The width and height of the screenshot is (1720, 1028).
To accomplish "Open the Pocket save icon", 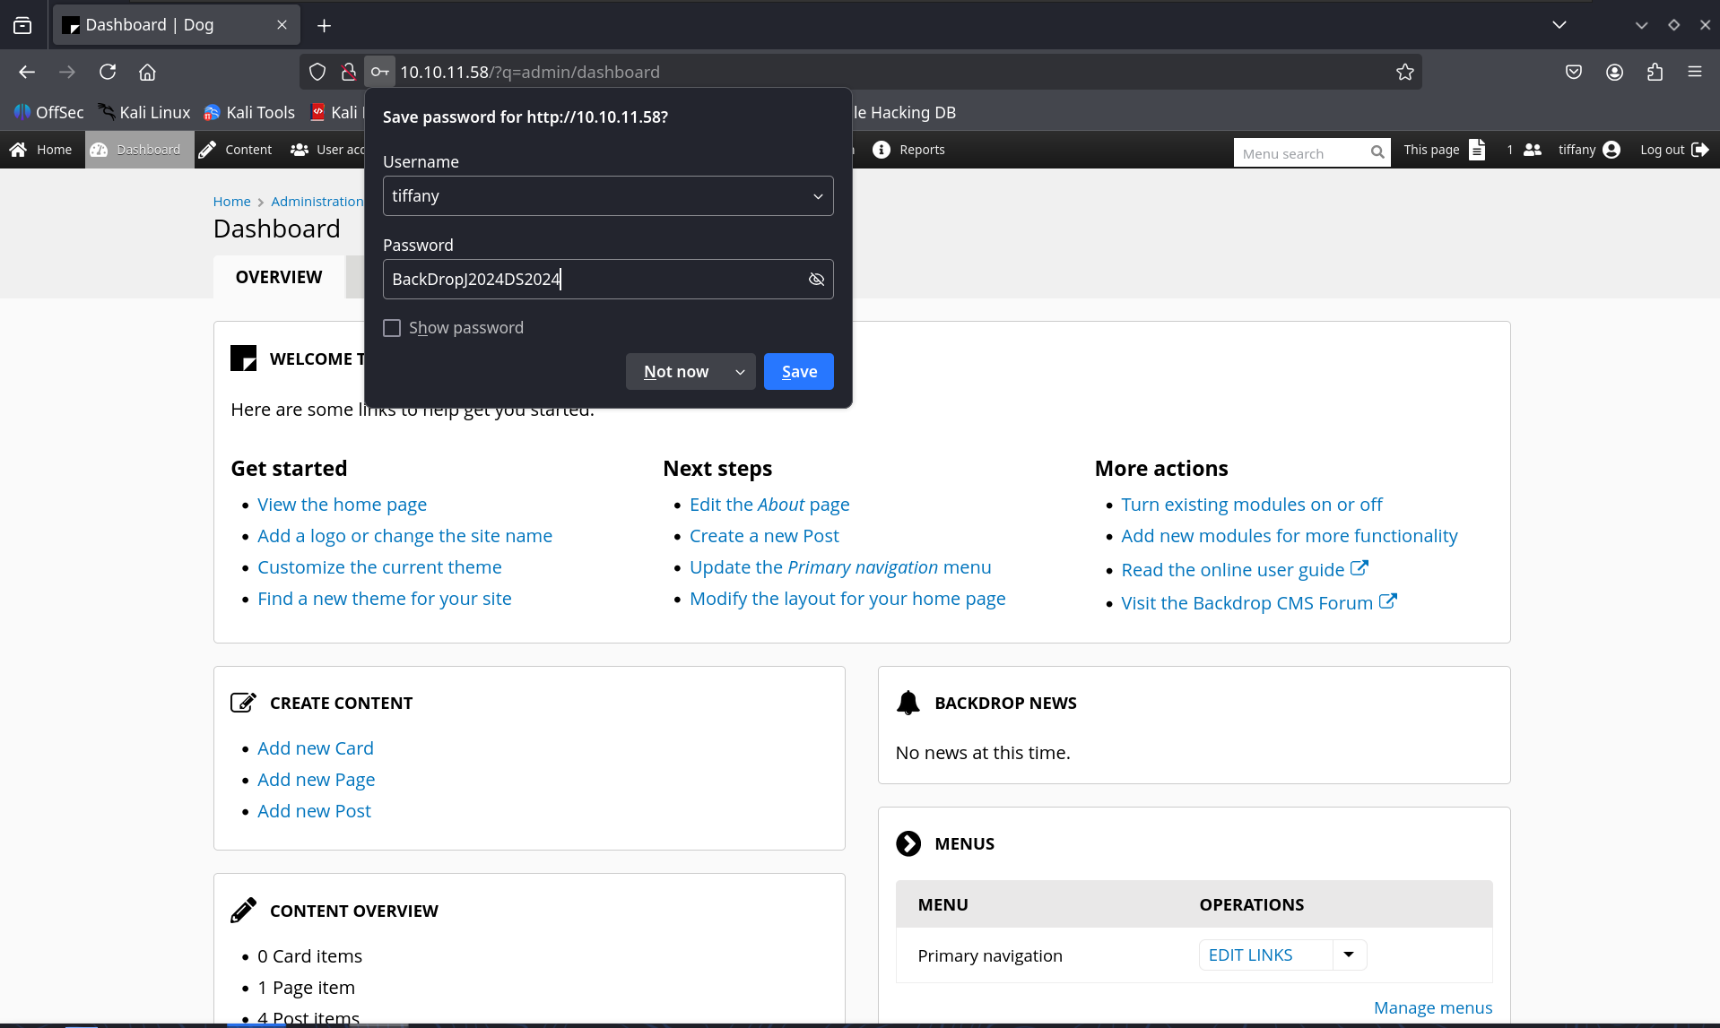I will [1573, 72].
